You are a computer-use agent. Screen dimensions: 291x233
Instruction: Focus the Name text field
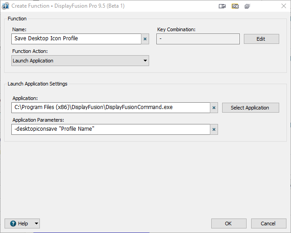tap(76, 39)
